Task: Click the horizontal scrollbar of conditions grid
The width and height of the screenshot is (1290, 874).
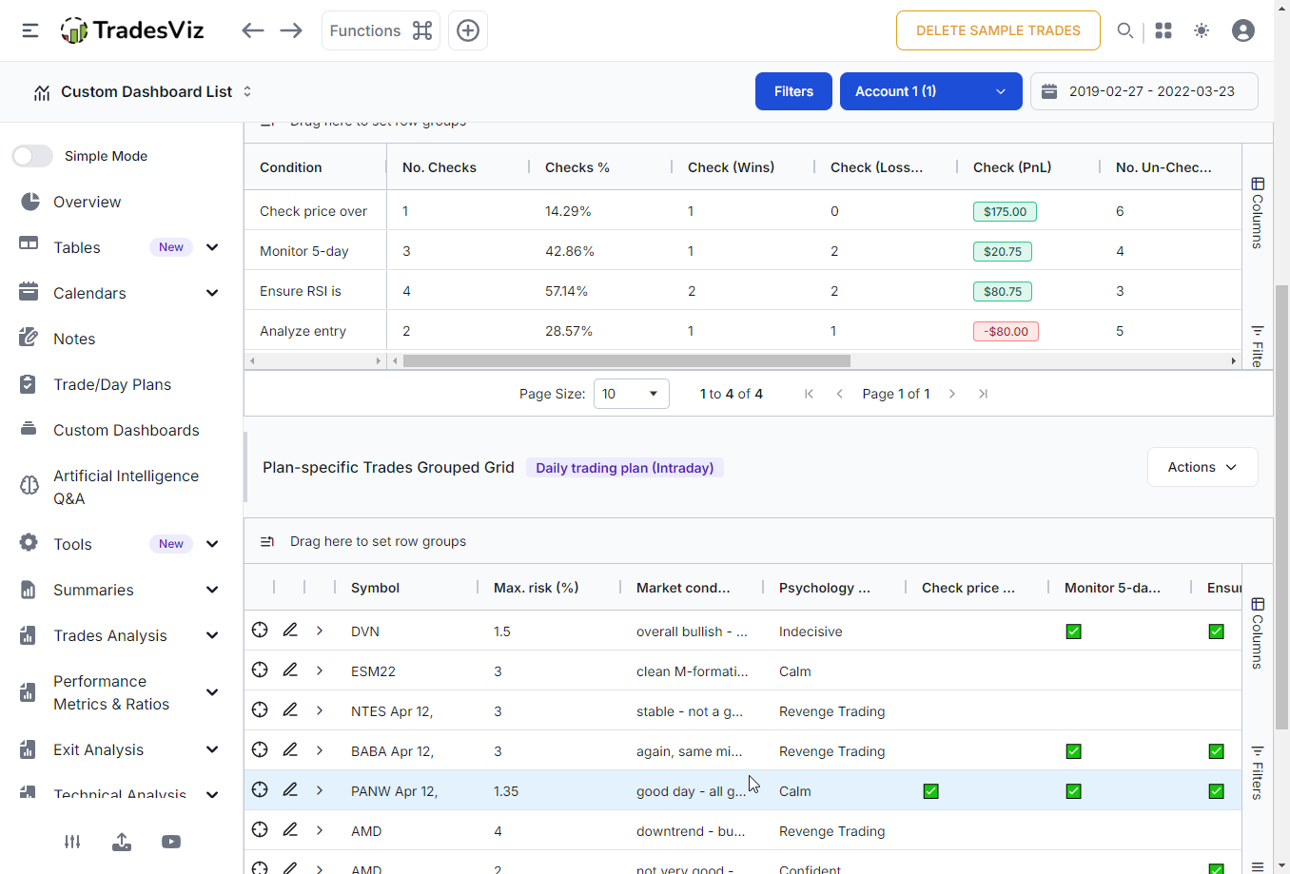Action: point(626,361)
